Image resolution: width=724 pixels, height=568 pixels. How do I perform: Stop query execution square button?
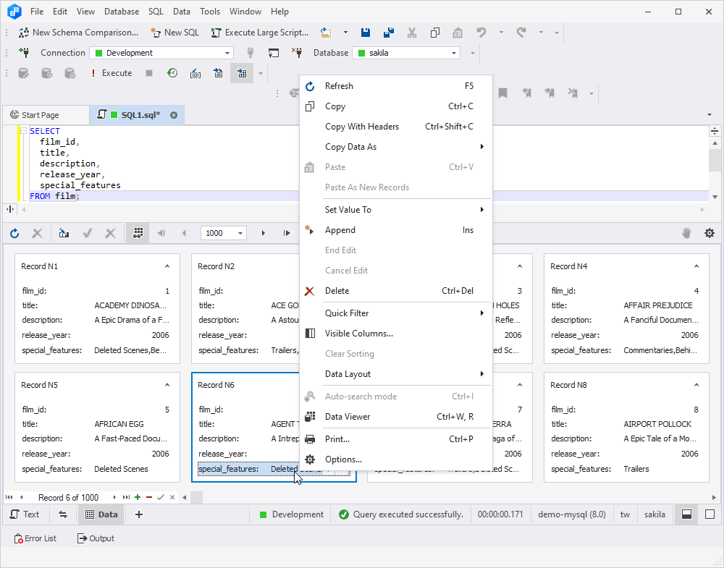[148, 73]
